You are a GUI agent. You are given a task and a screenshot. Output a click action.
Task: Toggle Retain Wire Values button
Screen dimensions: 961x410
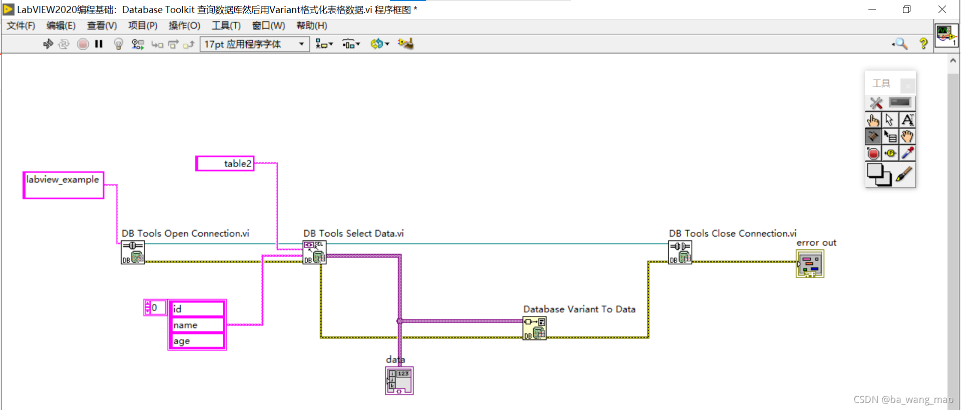tap(138, 44)
